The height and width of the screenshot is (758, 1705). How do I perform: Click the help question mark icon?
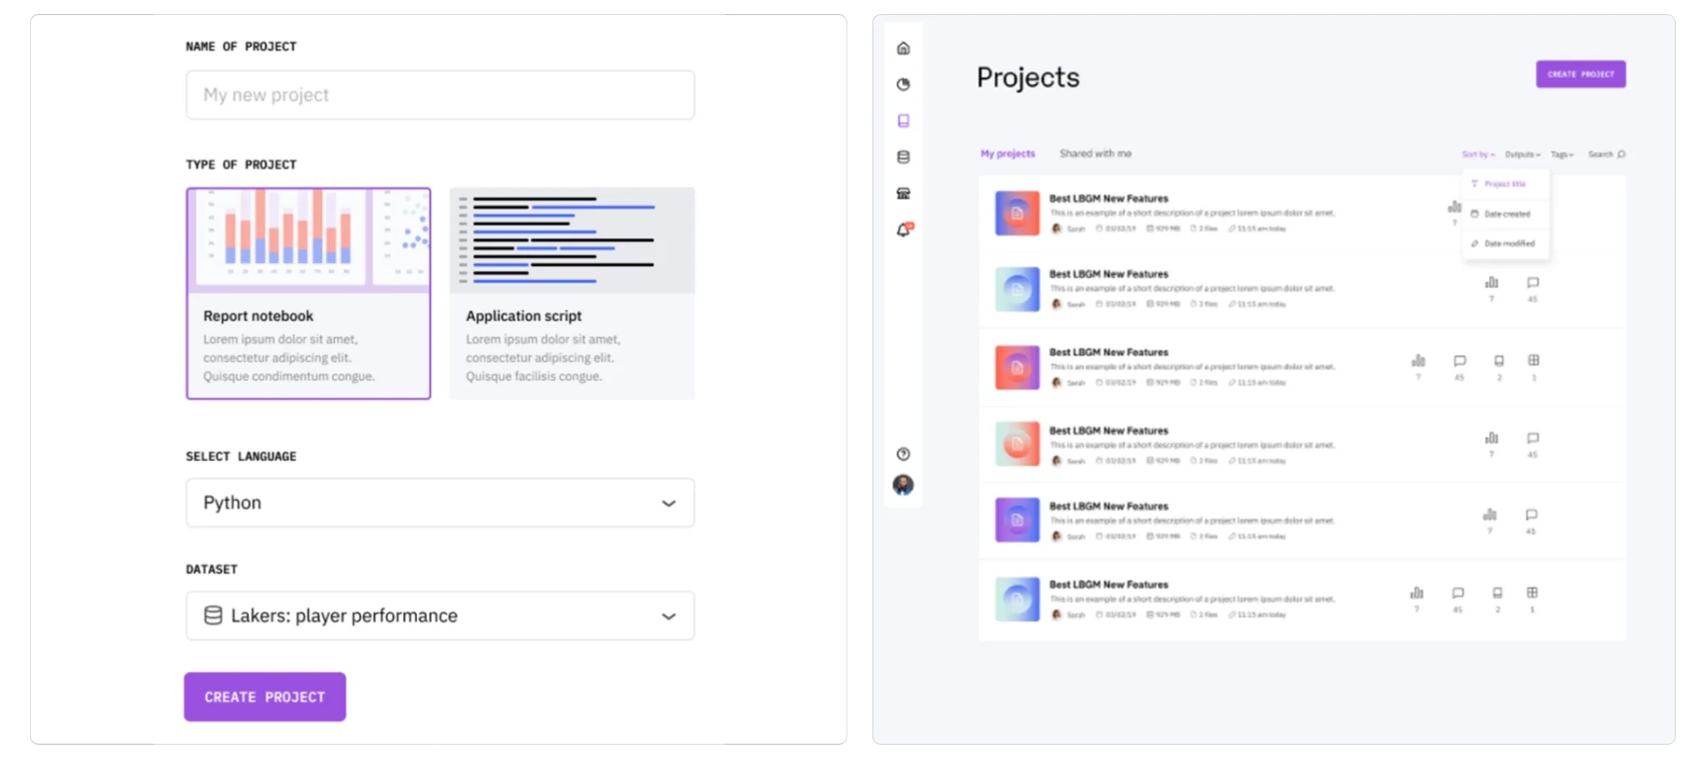tap(903, 454)
